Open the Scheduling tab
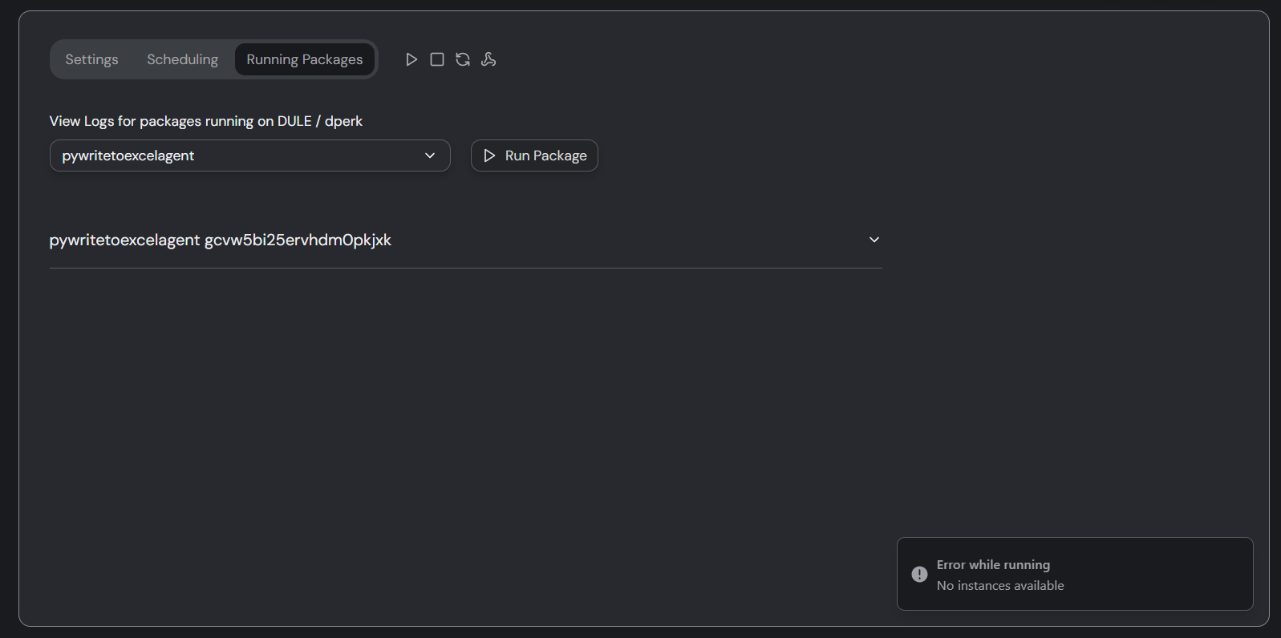 coord(182,59)
